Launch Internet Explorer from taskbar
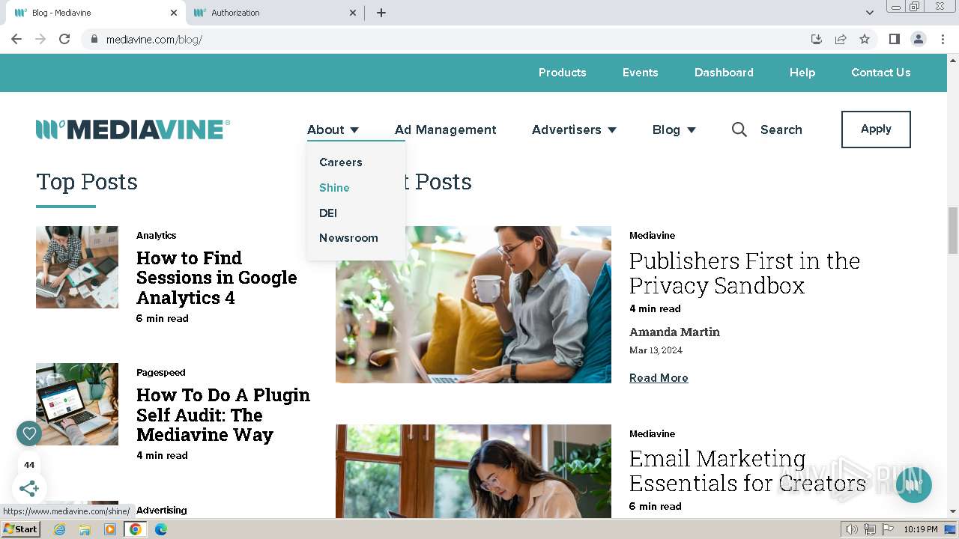The width and height of the screenshot is (959, 539). pos(59,529)
